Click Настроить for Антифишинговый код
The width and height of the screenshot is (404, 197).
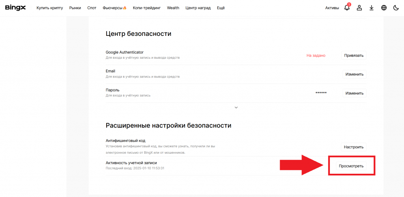point(353,147)
